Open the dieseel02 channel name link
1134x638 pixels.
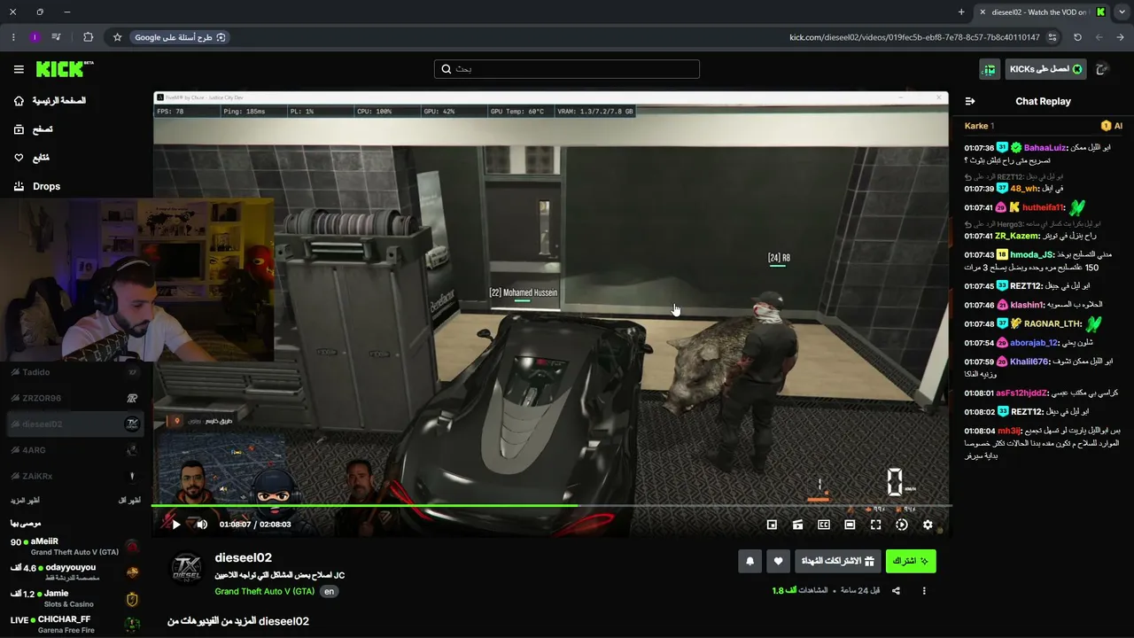click(x=243, y=557)
